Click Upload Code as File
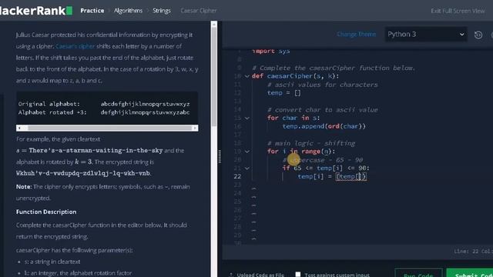The width and height of the screenshot is (493, 277). (257, 275)
